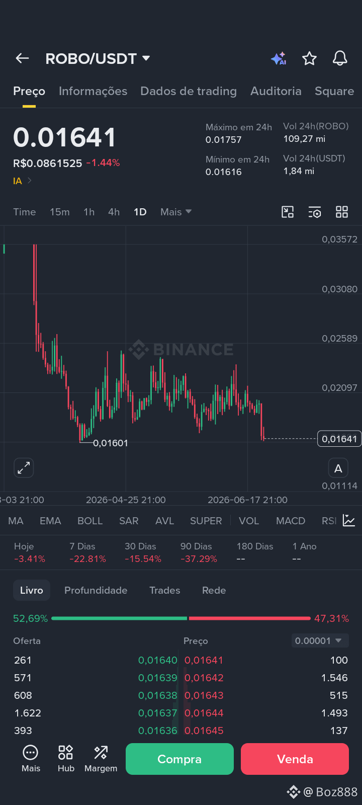This screenshot has width=362, height=805.
Task: Select ask price 0,01644
Action: click(x=204, y=713)
